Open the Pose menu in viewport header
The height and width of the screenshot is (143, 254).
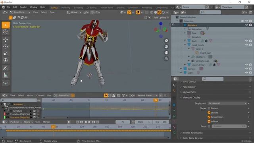click(52, 12)
